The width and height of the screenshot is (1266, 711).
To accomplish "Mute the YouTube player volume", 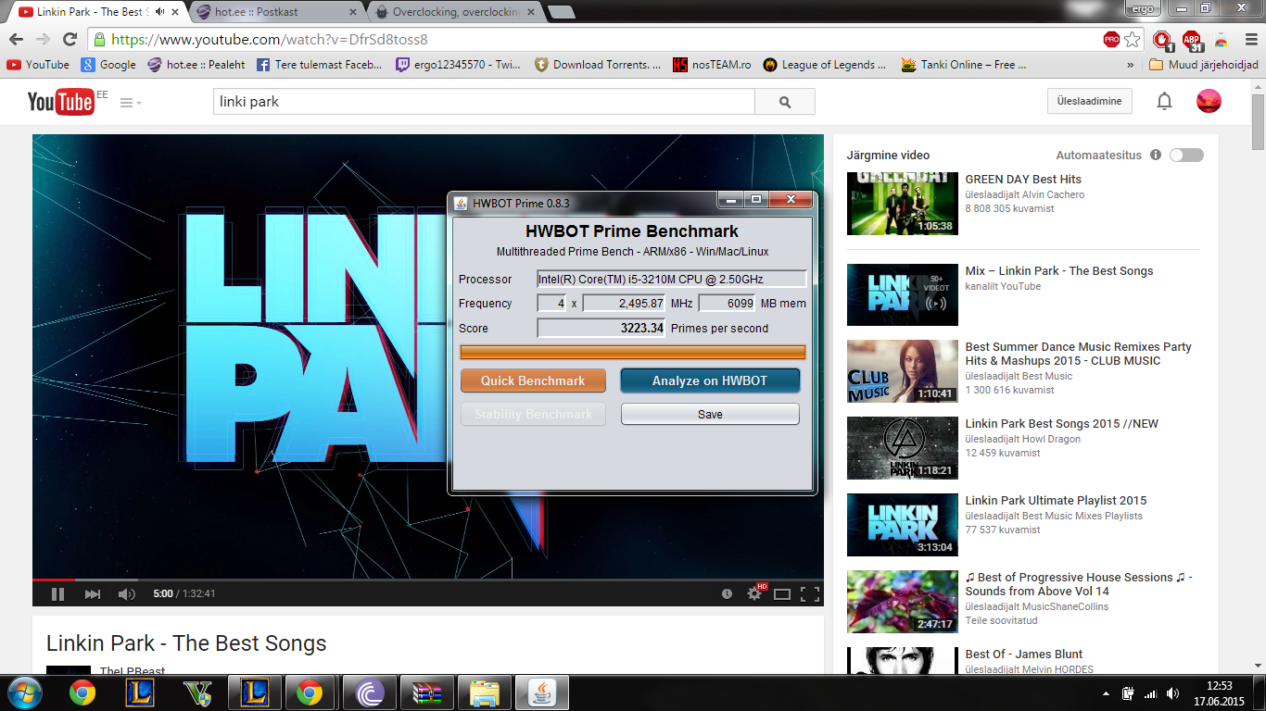I will point(127,594).
